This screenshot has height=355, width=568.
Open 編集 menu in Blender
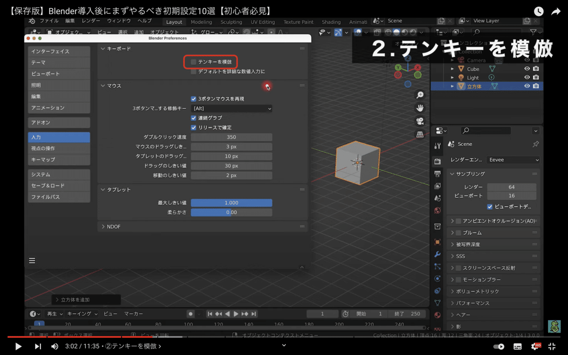[70, 21]
